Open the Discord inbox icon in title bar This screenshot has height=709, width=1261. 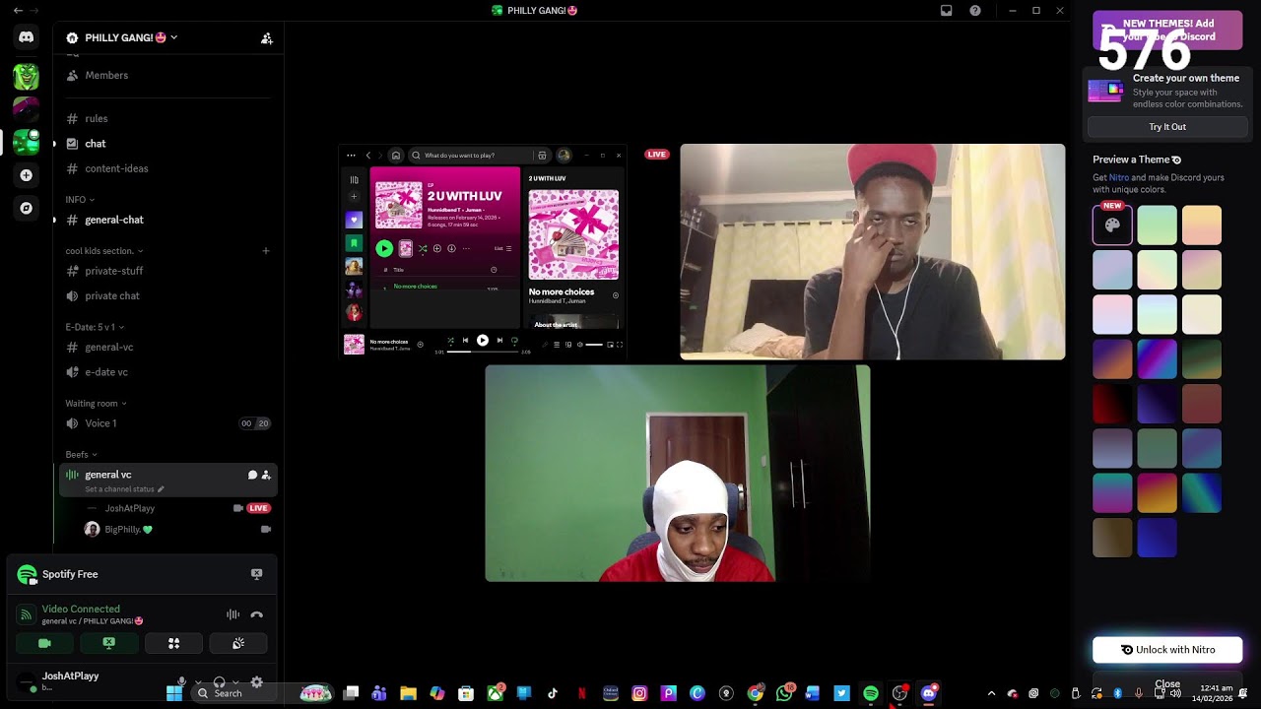click(946, 11)
